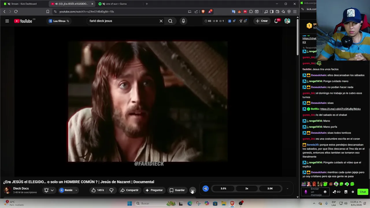The image size is (370, 208).
Task: Send message with green Chat button
Action: point(363,192)
